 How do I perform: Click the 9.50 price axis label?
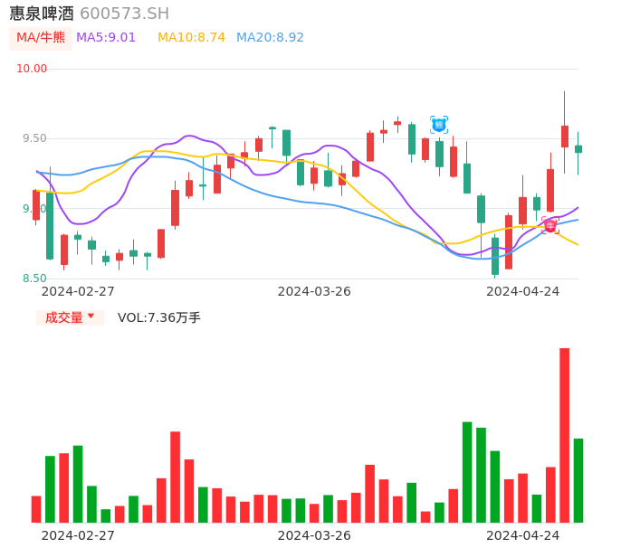pos(34,138)
